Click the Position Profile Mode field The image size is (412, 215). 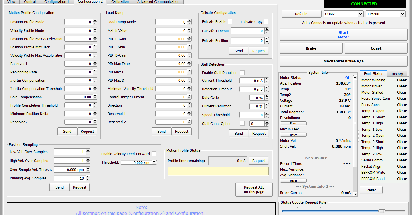pyautogui.click(x=78, y=22)
